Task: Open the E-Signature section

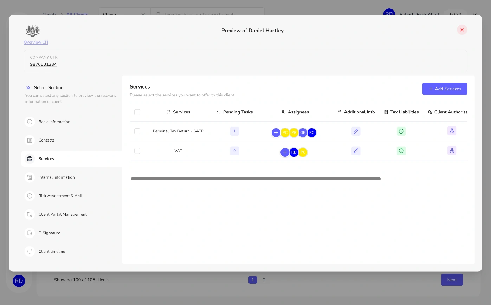Action: (x=72, y=233)
